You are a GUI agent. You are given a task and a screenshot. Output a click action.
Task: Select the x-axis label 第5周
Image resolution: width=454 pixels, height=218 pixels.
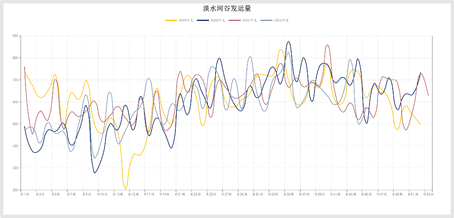[x=55, y=194]
